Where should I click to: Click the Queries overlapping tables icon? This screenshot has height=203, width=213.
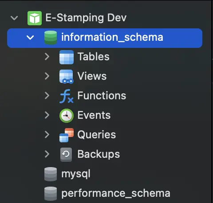[x=67, y=135]
